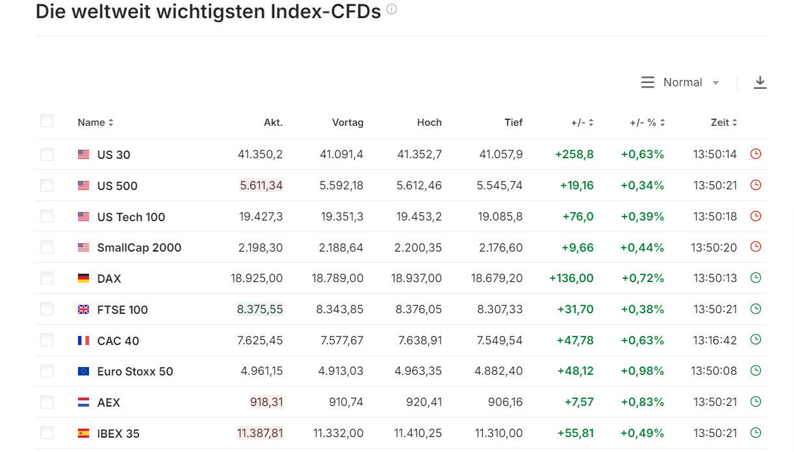This screenshot has height=452, width=794.
Task: Open the AEX index link
Action: (109, 402)
